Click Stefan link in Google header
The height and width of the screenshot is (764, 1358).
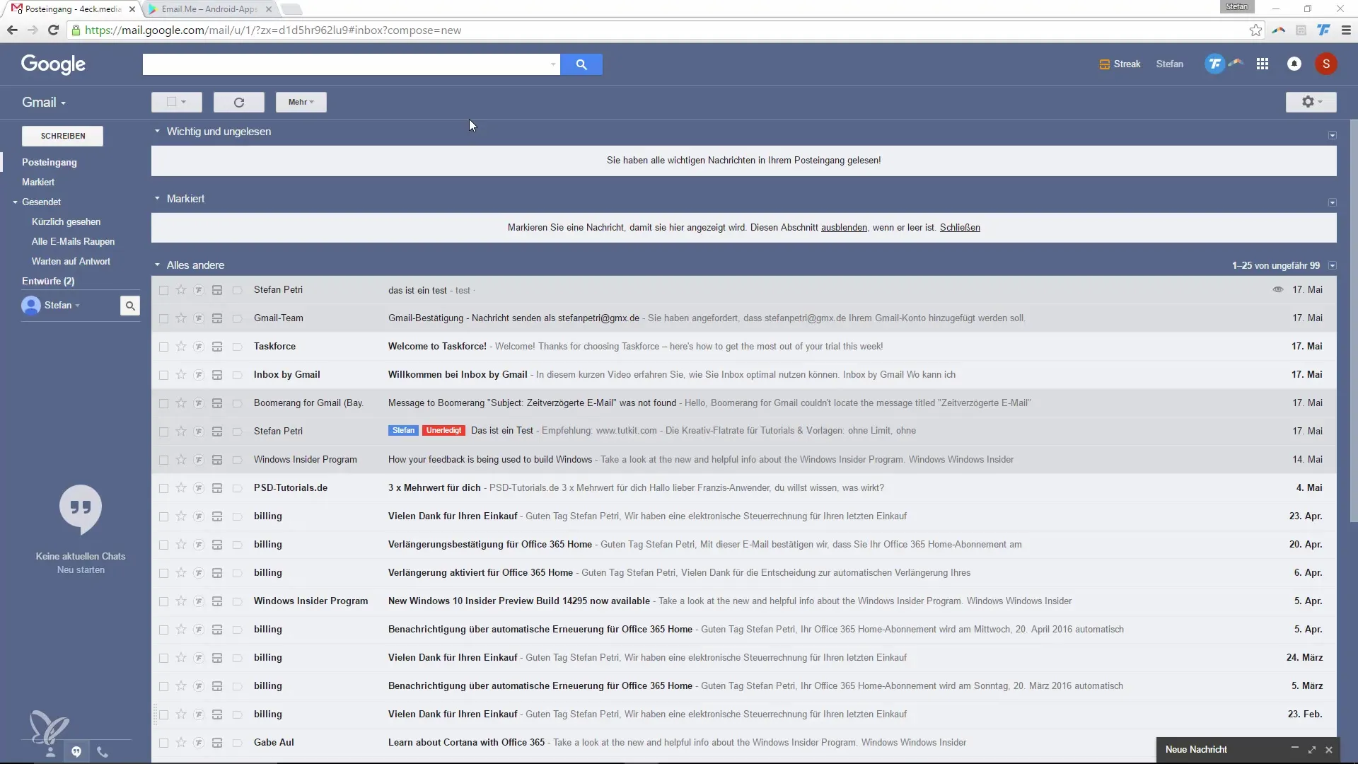(x=1170, y=64)
